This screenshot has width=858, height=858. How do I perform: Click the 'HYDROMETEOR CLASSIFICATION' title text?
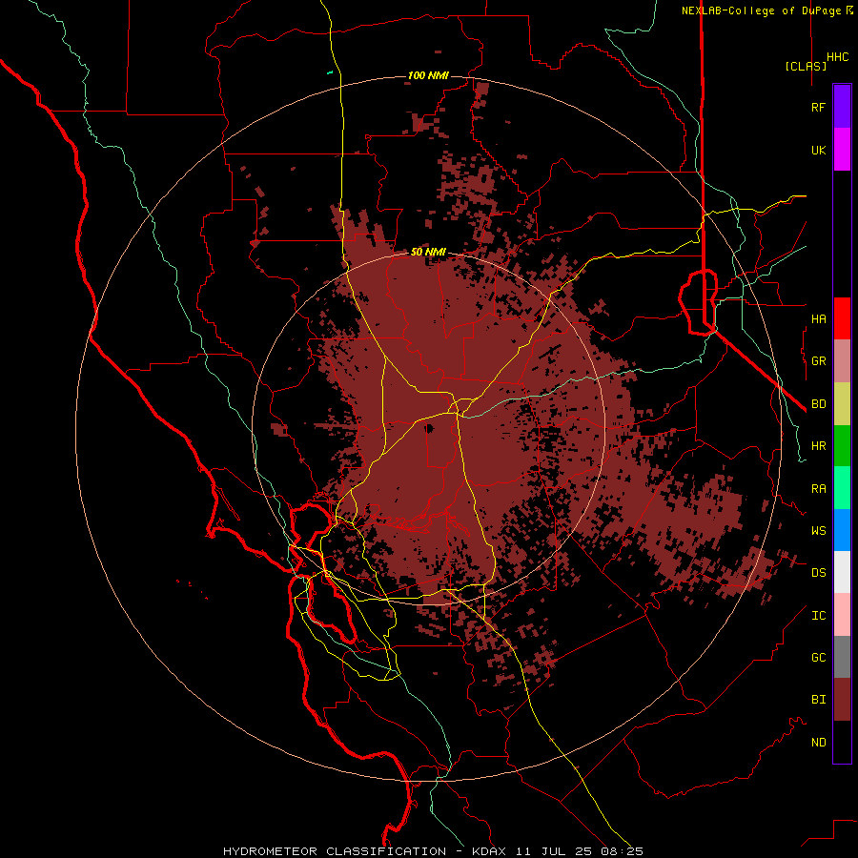point(335,851)
